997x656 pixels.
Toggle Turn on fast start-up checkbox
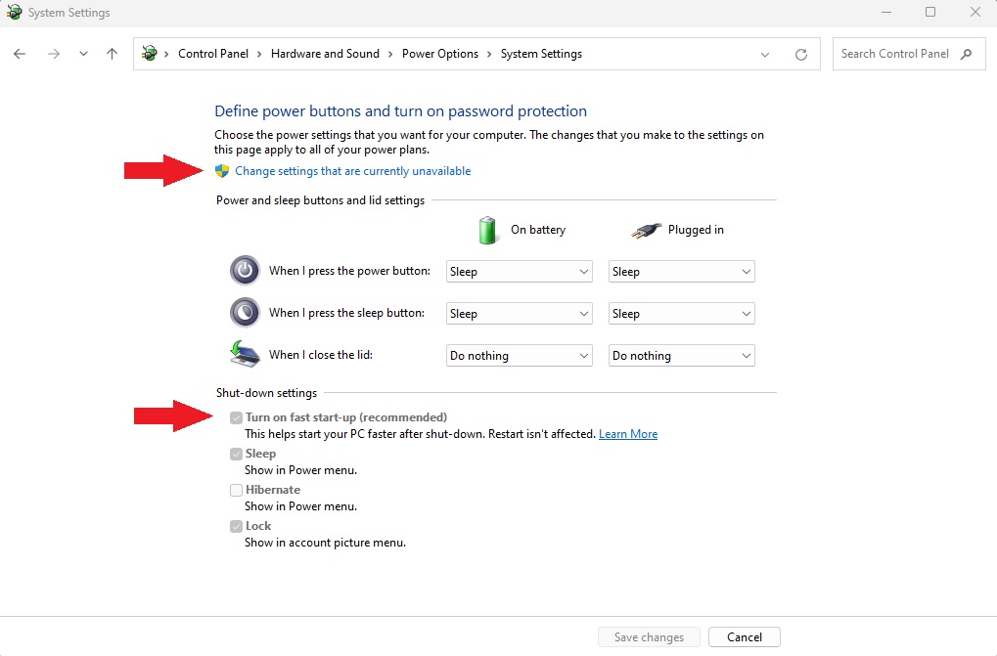236,417
